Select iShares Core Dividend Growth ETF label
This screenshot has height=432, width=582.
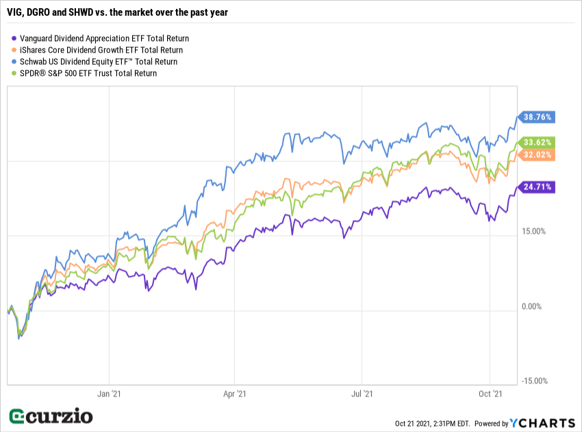[x=101, y=50]
